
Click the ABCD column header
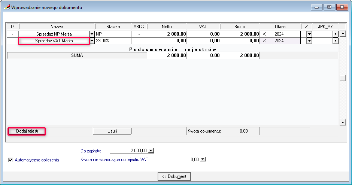pos(139,27)
